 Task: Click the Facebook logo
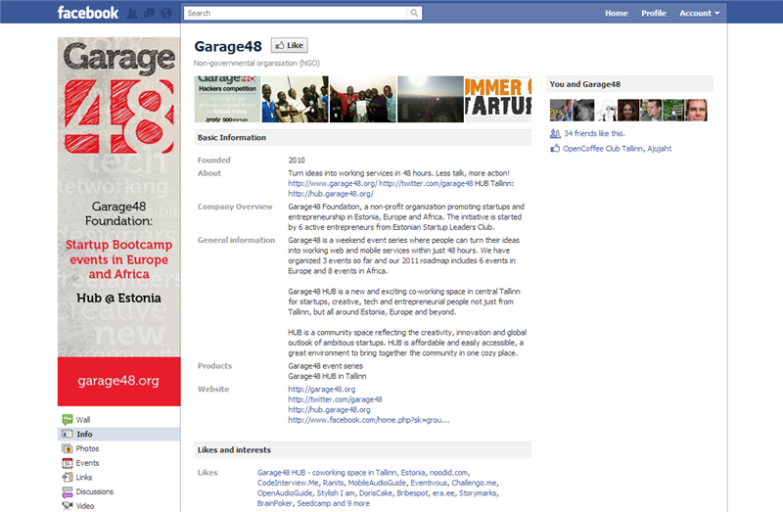[87, 13]
